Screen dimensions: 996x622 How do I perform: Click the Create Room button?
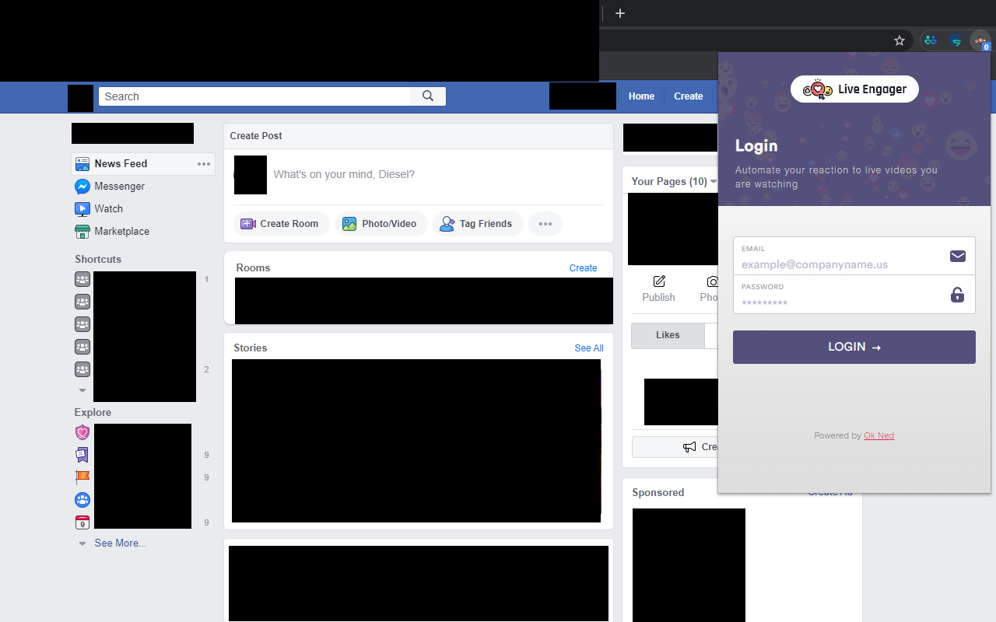point(281,224)
